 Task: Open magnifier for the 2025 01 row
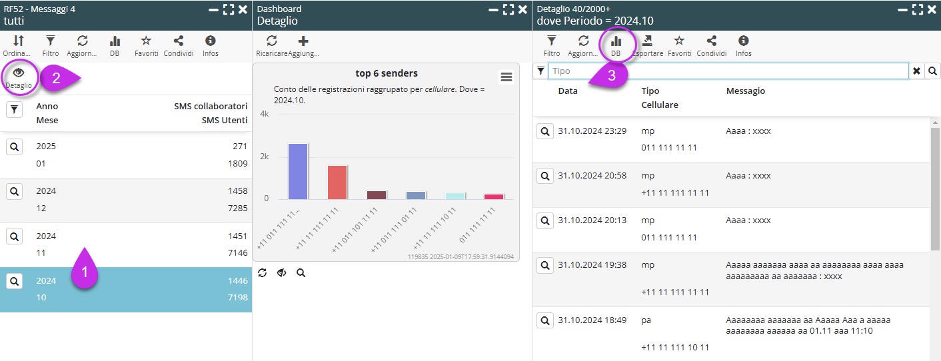[13, 147]
